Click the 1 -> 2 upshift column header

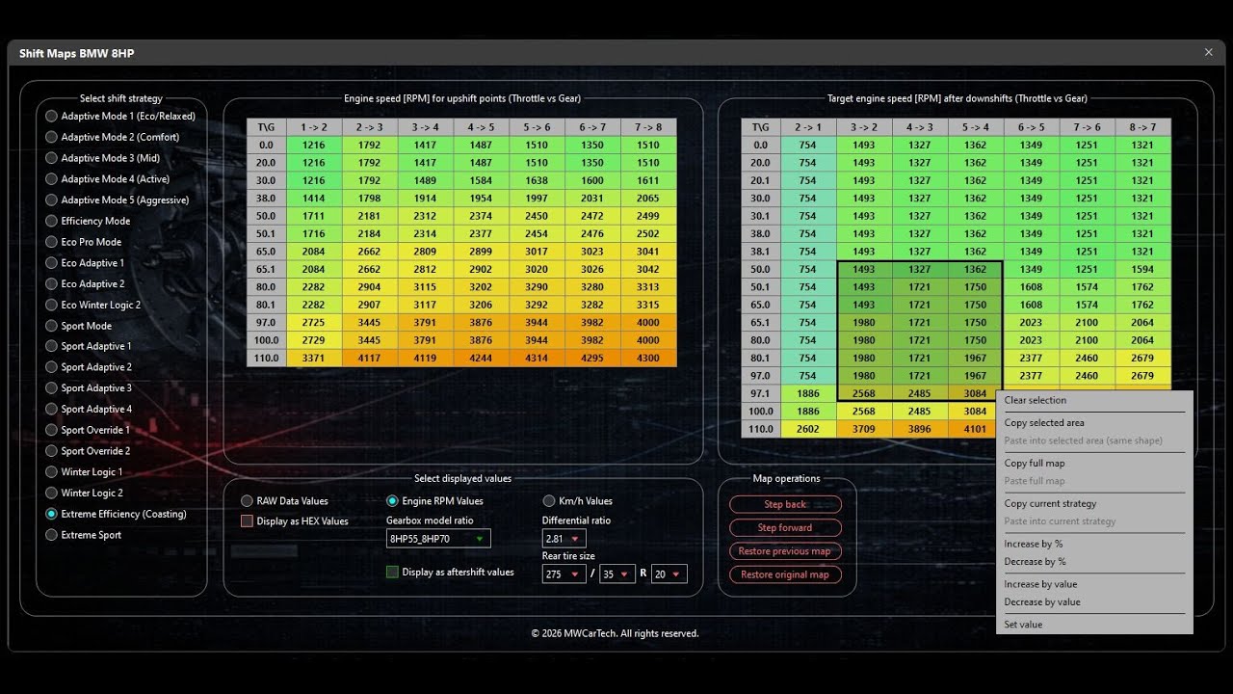coord(314,127)
